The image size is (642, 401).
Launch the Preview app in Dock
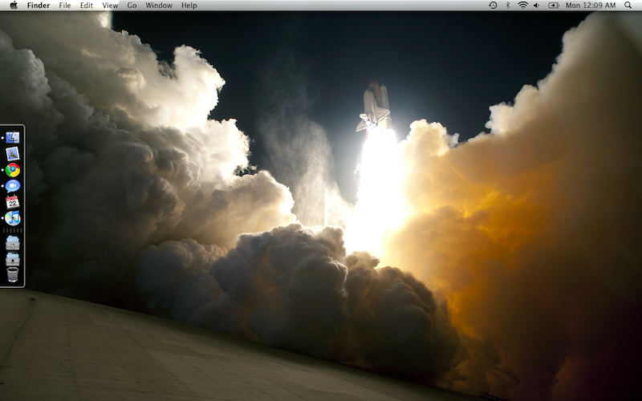coord(13,154)
